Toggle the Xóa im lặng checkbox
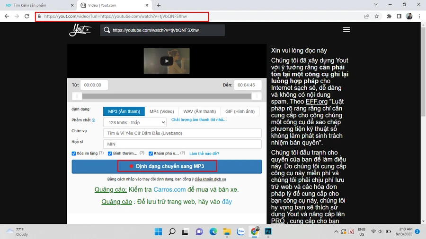The image size is (426, 239). pyautogui.click(x=74, y=154)
